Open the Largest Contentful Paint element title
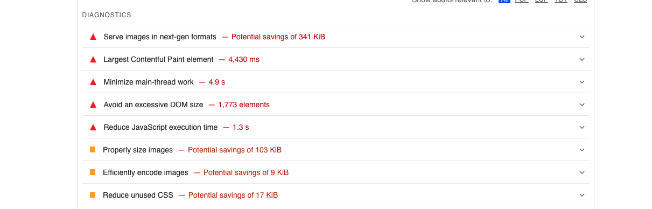Screen dimensions: 652x209 click(158, 59)
